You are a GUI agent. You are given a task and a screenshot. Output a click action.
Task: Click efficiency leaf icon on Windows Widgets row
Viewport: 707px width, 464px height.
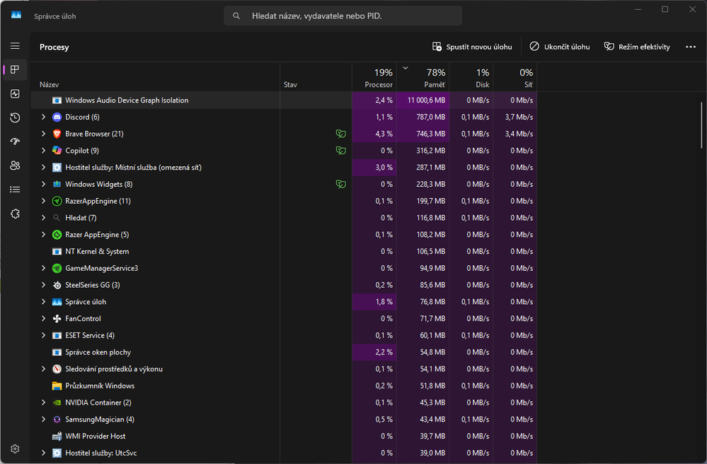click(x=341, y=184)
